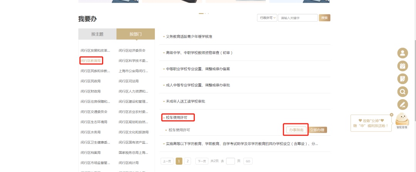This screenshot has height=172, width=416.
Task: Open the 行政许可 category dropdown
Action: (x=267, y=18)
